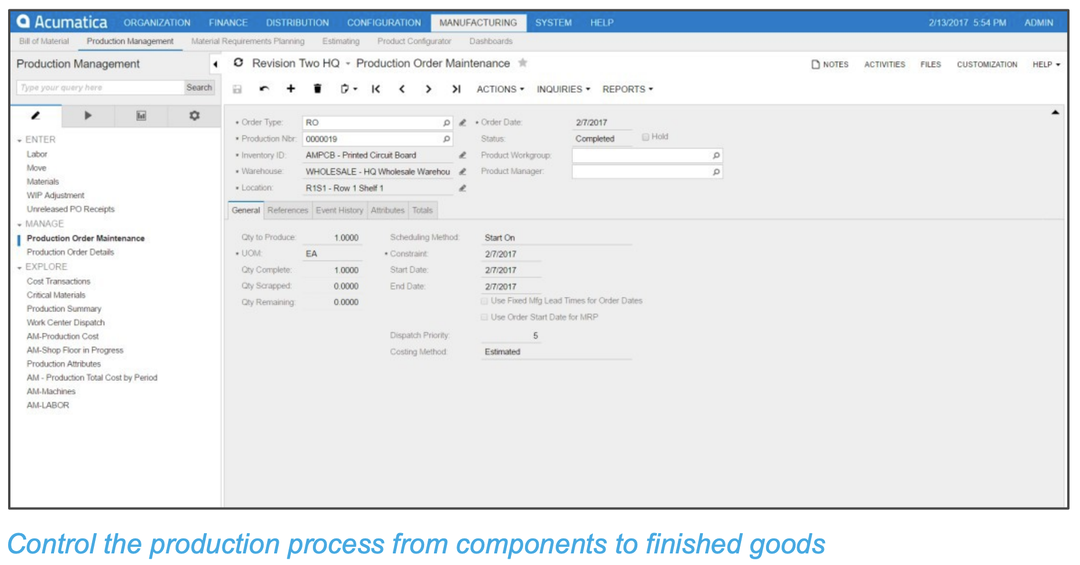The width and height of the screenshot is (1080, 565).
Task: Select the reports chart sidebar tab
Action: 141,116
